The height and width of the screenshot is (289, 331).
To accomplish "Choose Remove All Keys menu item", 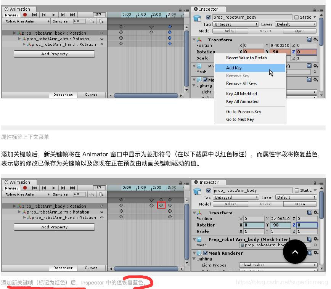I will (x=250, y=83).
